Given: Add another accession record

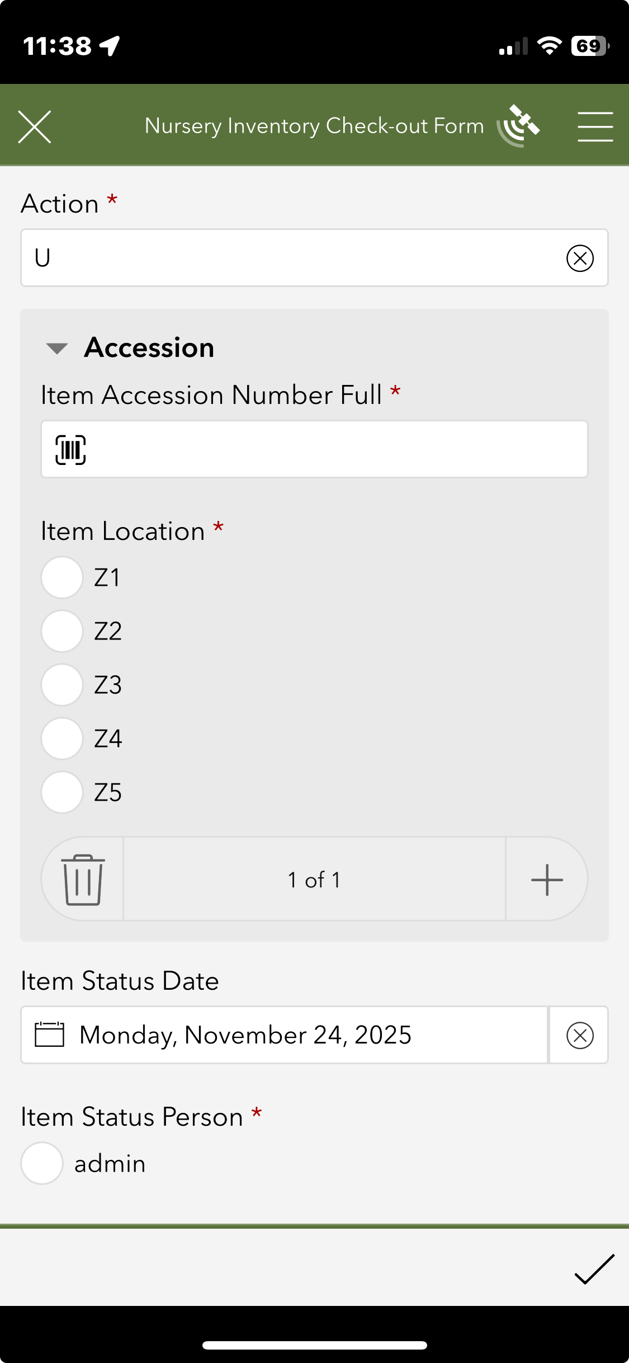Looking at the screenshot, I should click(x=546, y=878).
